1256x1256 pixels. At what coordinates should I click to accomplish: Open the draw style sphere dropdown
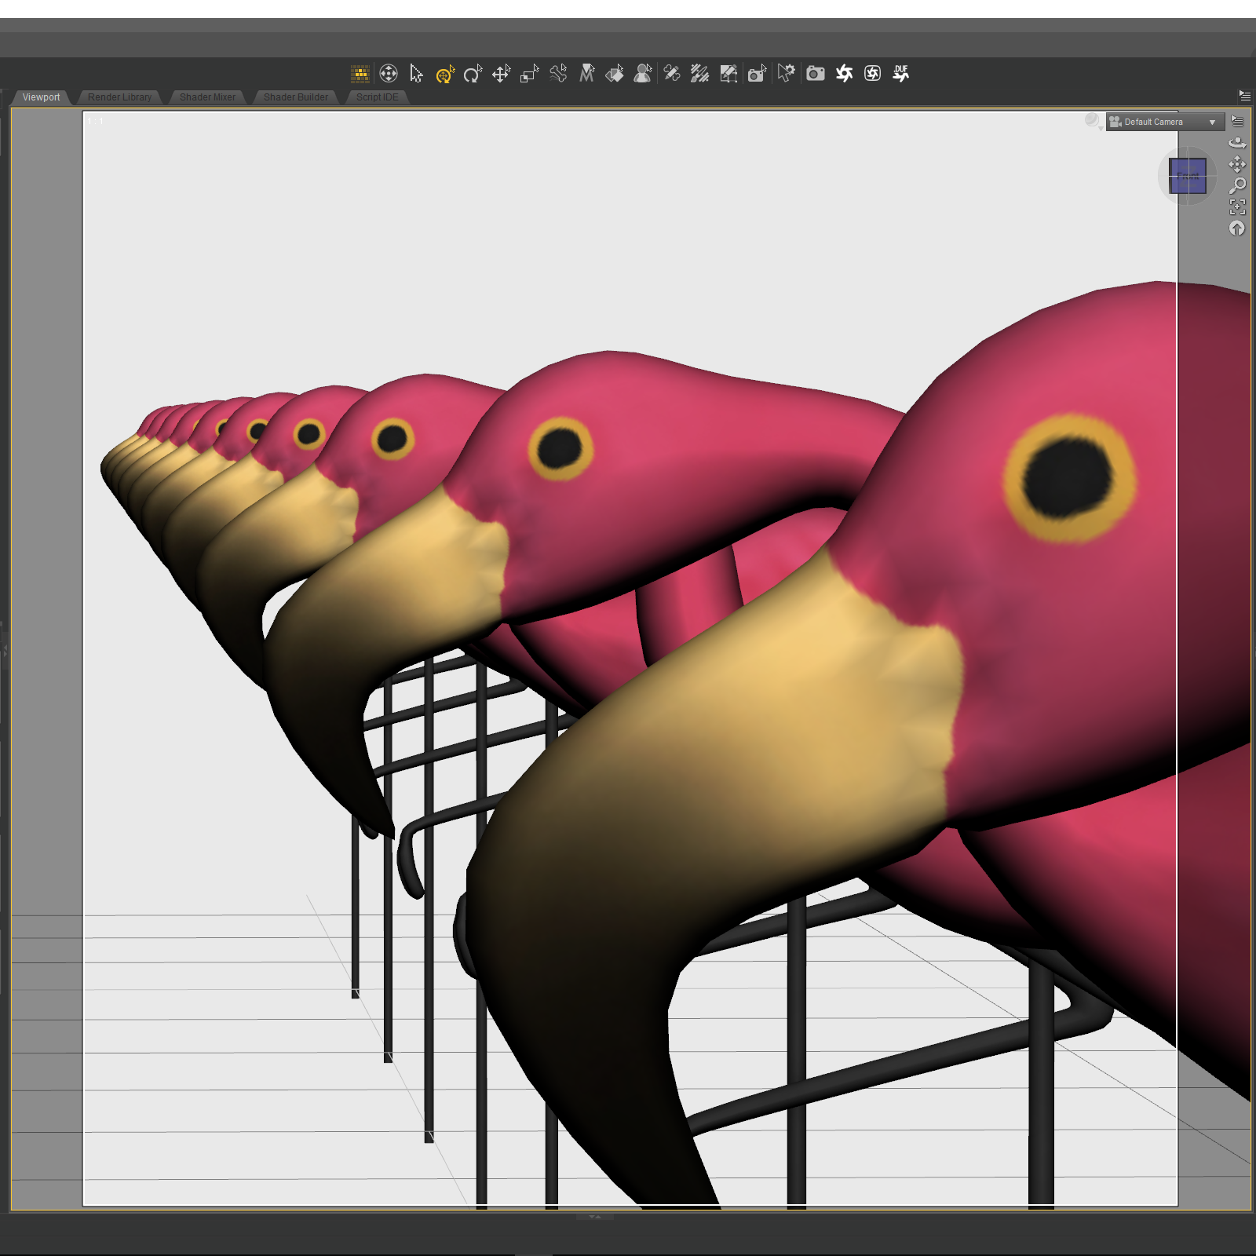point(1094,121)
